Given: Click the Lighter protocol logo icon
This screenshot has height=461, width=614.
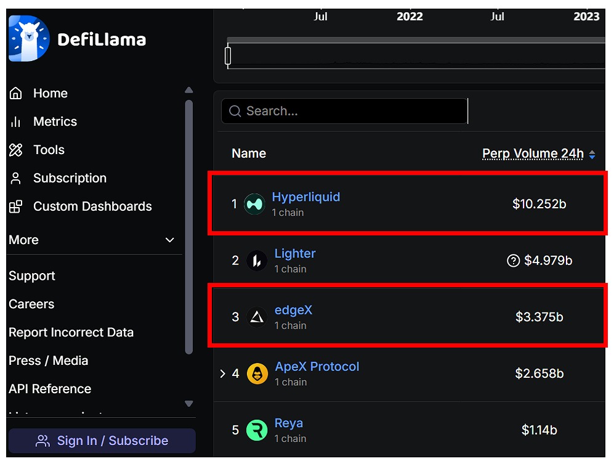Looking at the screenshot, I should tap(257, 261).
